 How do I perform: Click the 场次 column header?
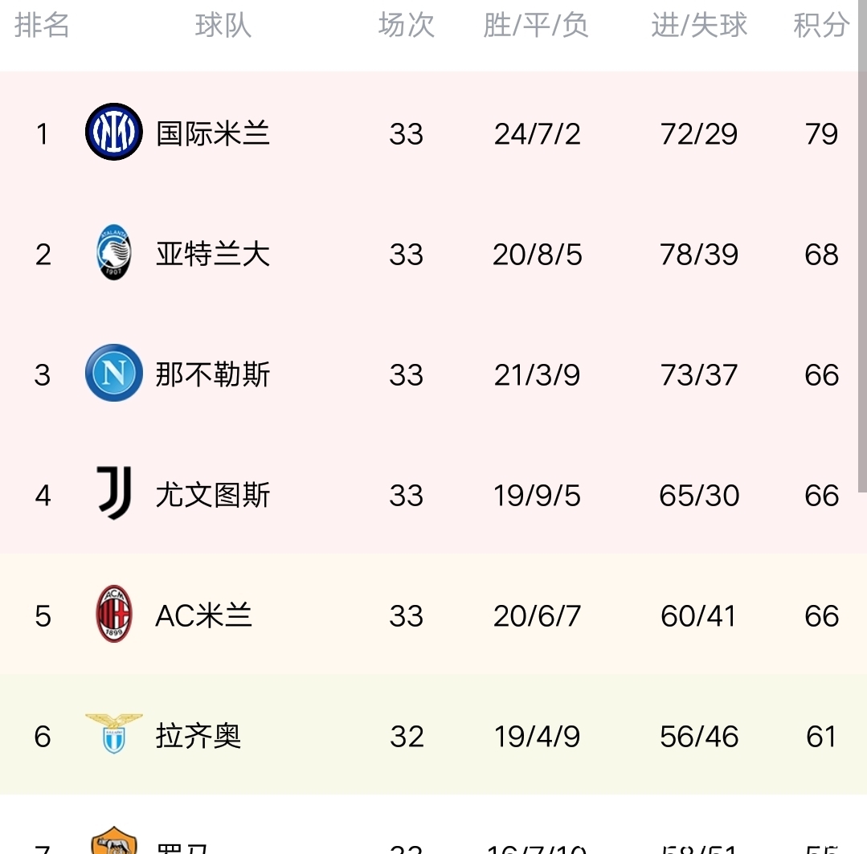coord(407,26)
